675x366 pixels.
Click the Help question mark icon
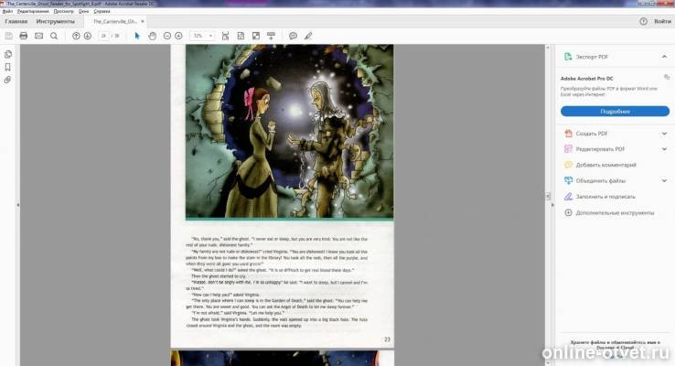643,21
